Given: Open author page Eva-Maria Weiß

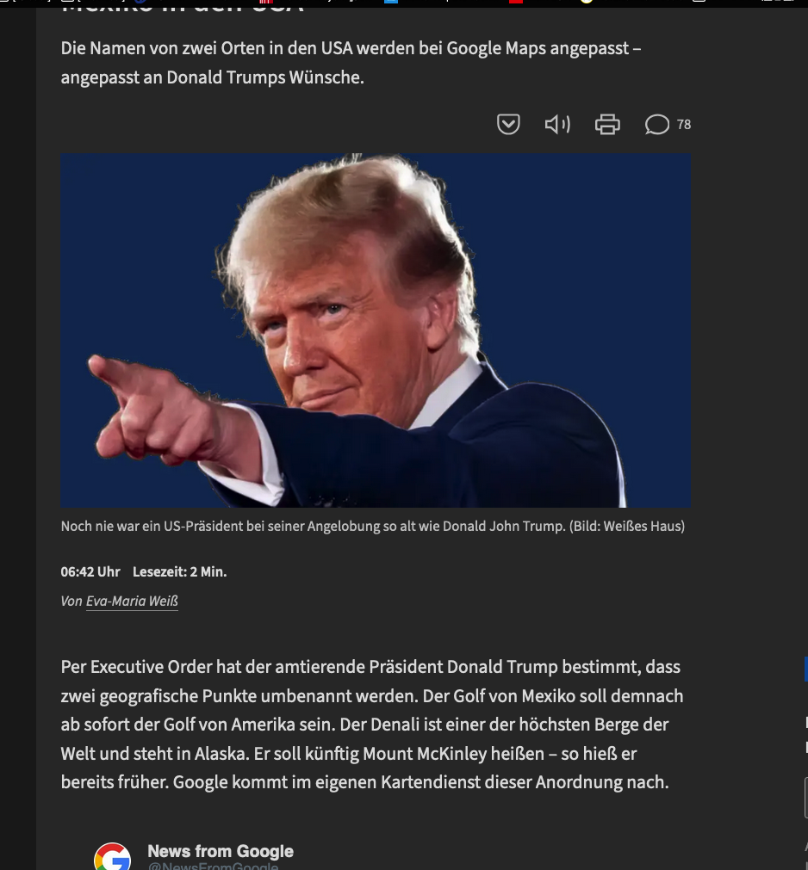Looking at the screenshot, I should click(x=132, y=602).
